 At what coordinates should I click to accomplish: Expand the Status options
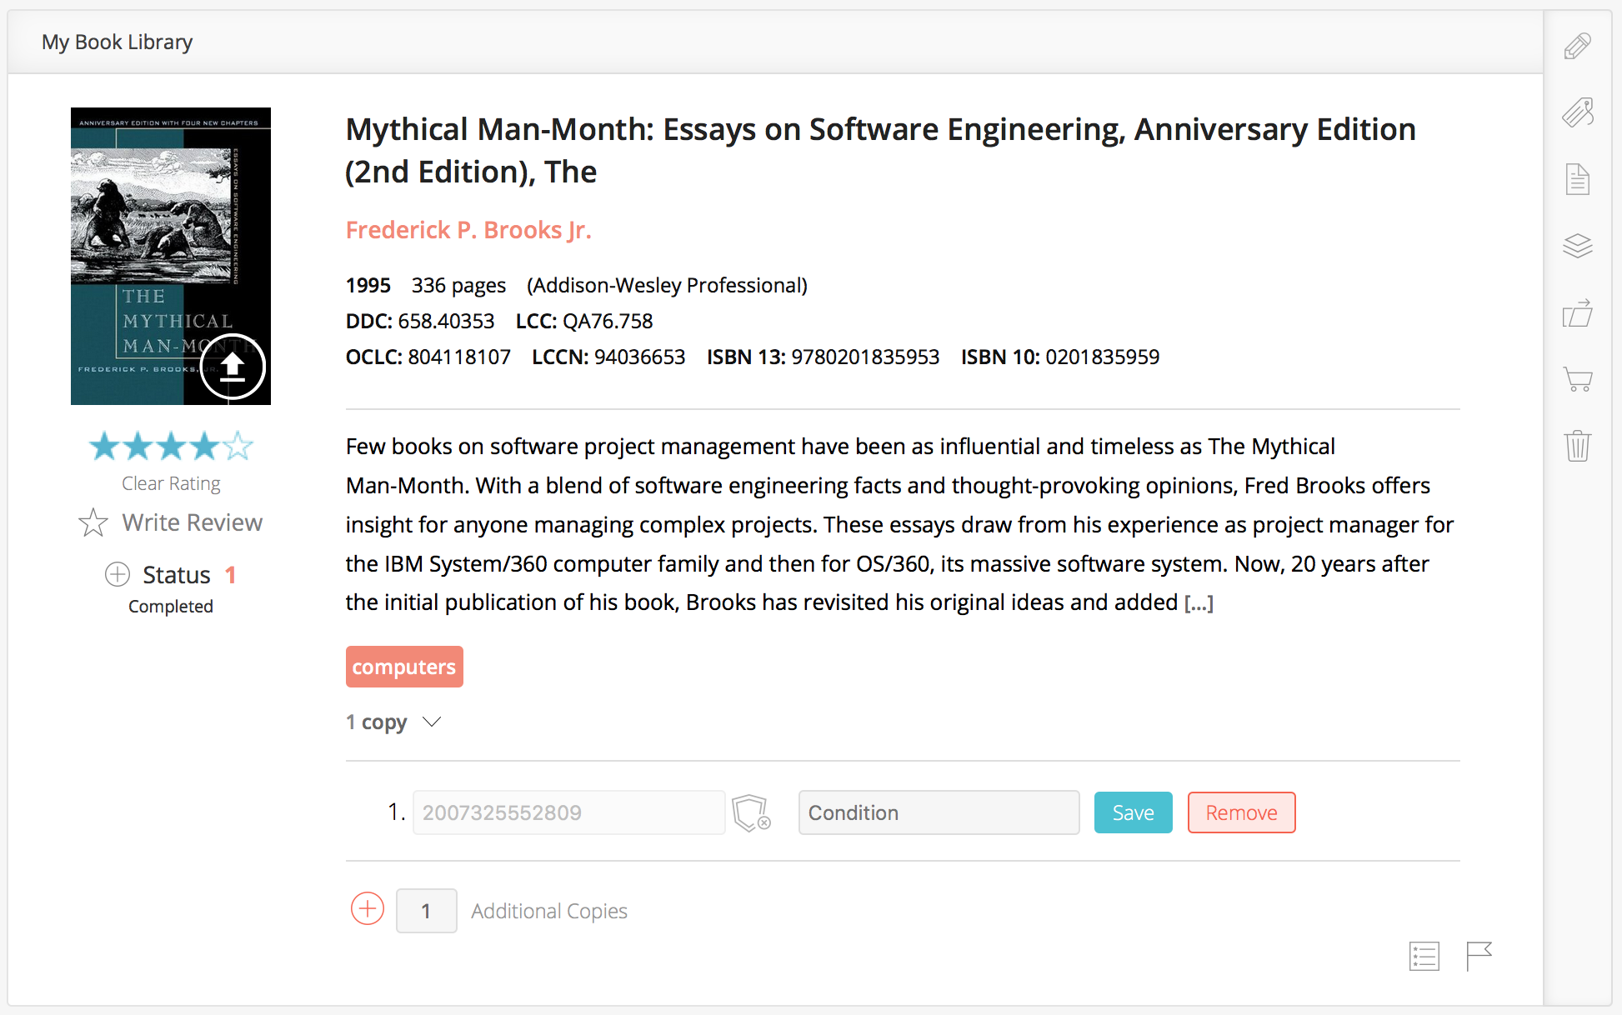(118, 574)
